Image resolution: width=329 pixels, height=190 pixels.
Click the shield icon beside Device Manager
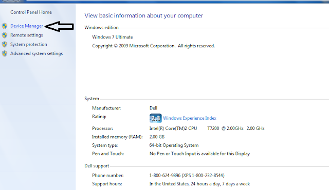click(5, 26)
